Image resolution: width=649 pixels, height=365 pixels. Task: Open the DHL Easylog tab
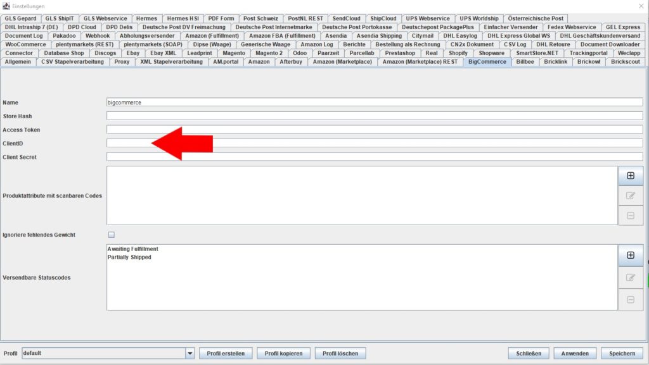point(460,35)
